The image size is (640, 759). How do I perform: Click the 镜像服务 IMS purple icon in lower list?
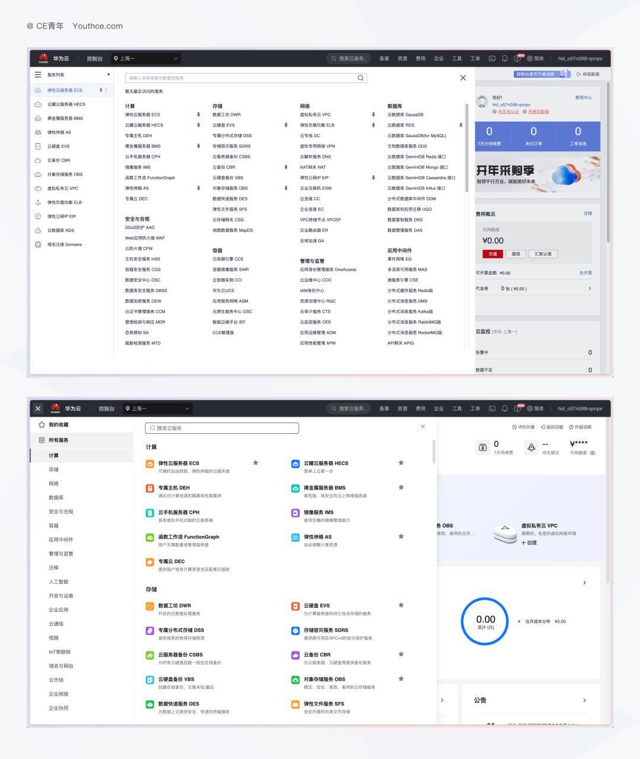[296, 512]
